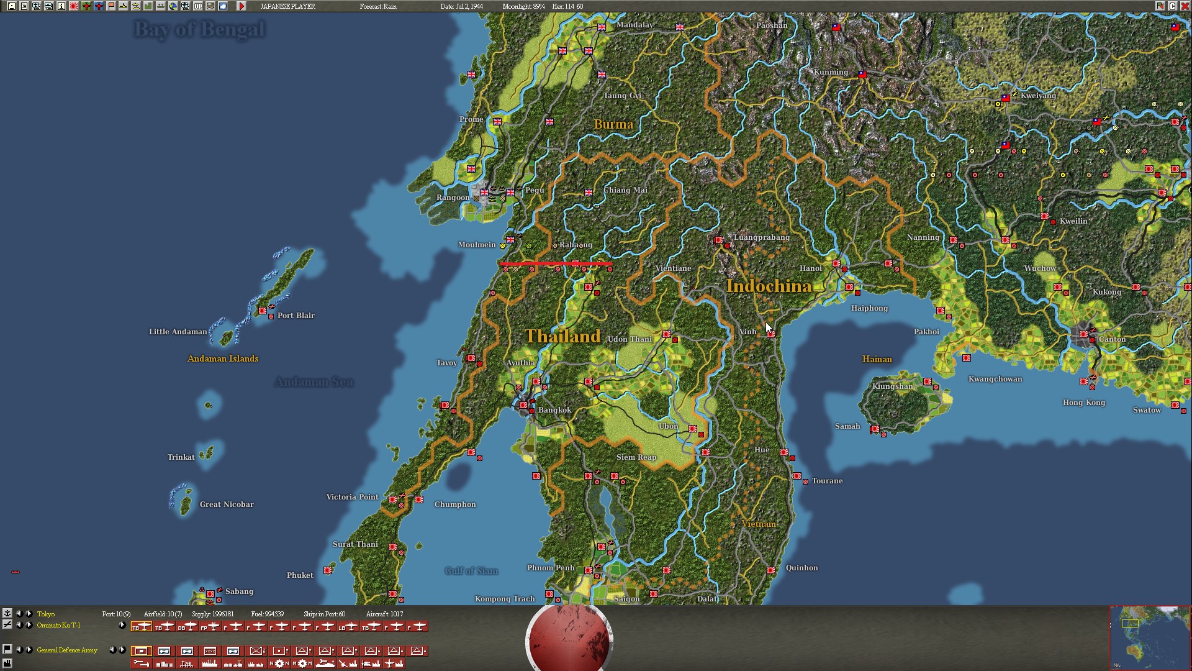Open the info icon in toolbar
This screenshot has width=1192, height=671.
tap(61, 6)
